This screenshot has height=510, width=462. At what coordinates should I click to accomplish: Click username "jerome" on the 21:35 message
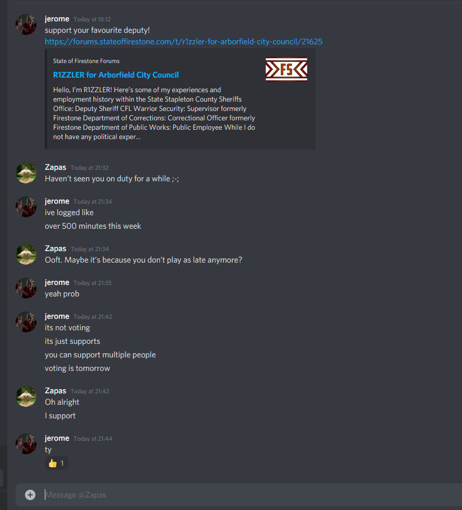(57, 282)
